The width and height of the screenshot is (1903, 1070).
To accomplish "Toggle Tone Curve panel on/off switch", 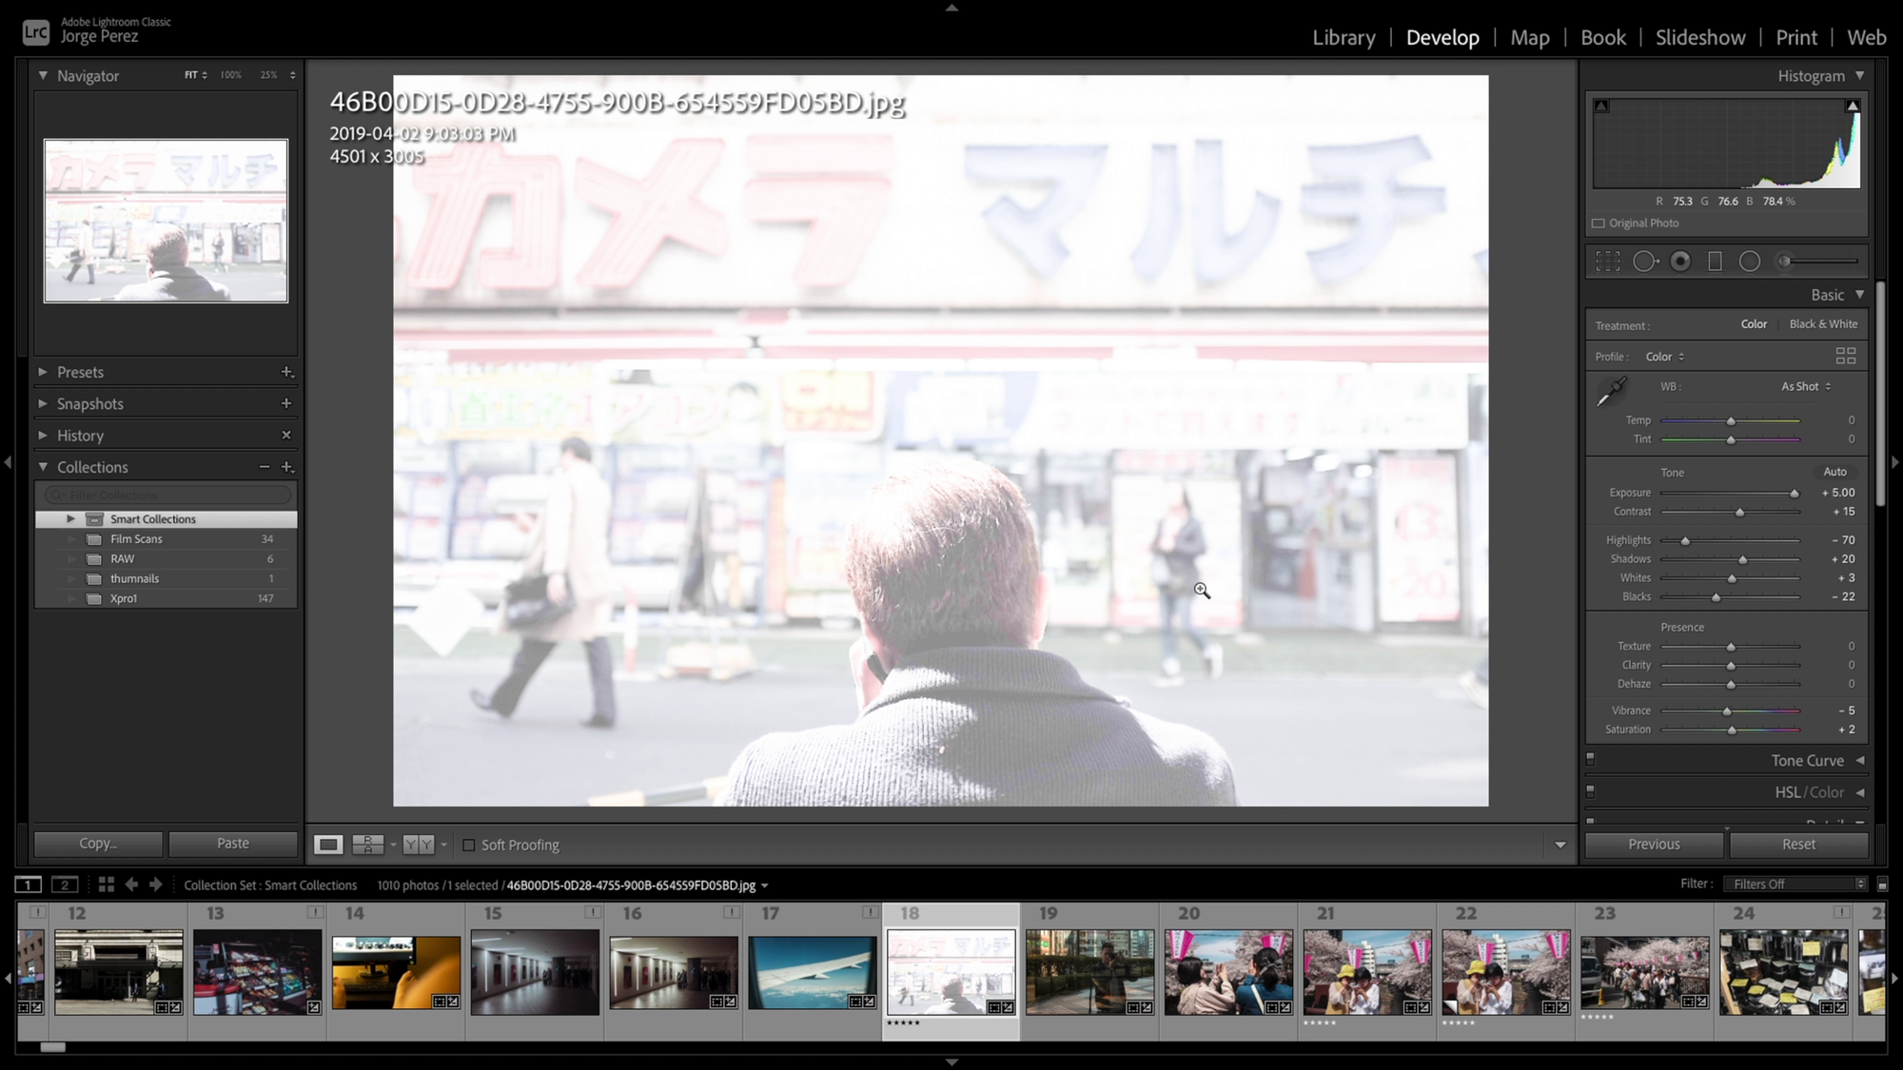I will click(1591, 760).
